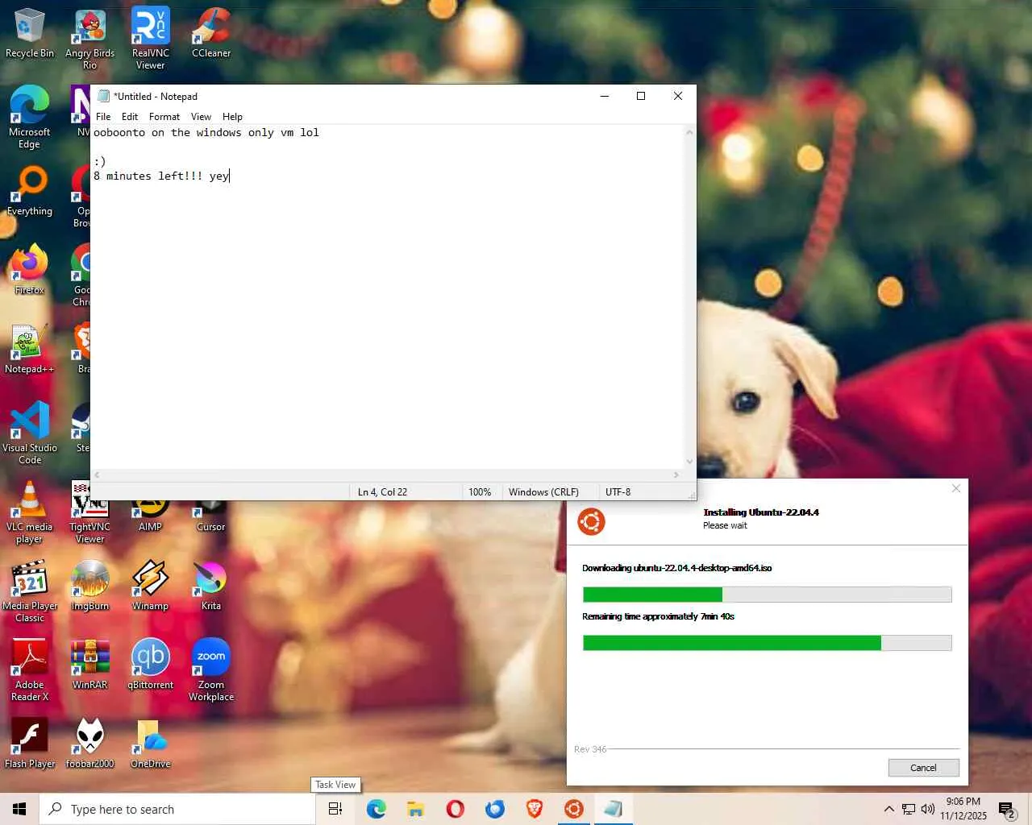Select the Cursor desktop shortcut

point(211,516)
